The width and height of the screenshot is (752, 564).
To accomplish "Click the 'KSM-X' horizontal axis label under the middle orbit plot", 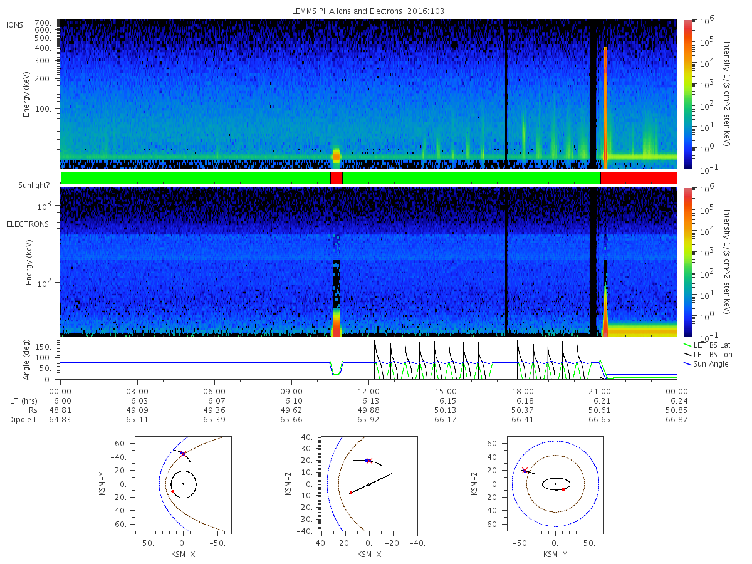I will click(370, 554).
